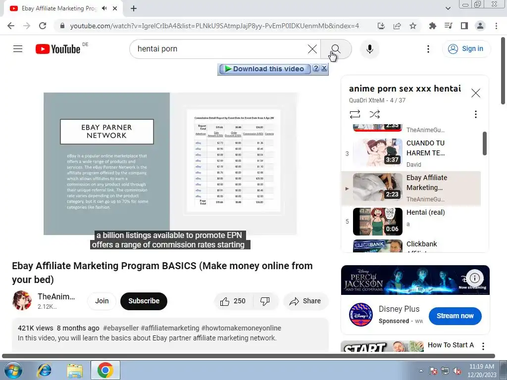Click playlist panel scrollbar
The image size is (507, 380).
click(x=484, y=143)
